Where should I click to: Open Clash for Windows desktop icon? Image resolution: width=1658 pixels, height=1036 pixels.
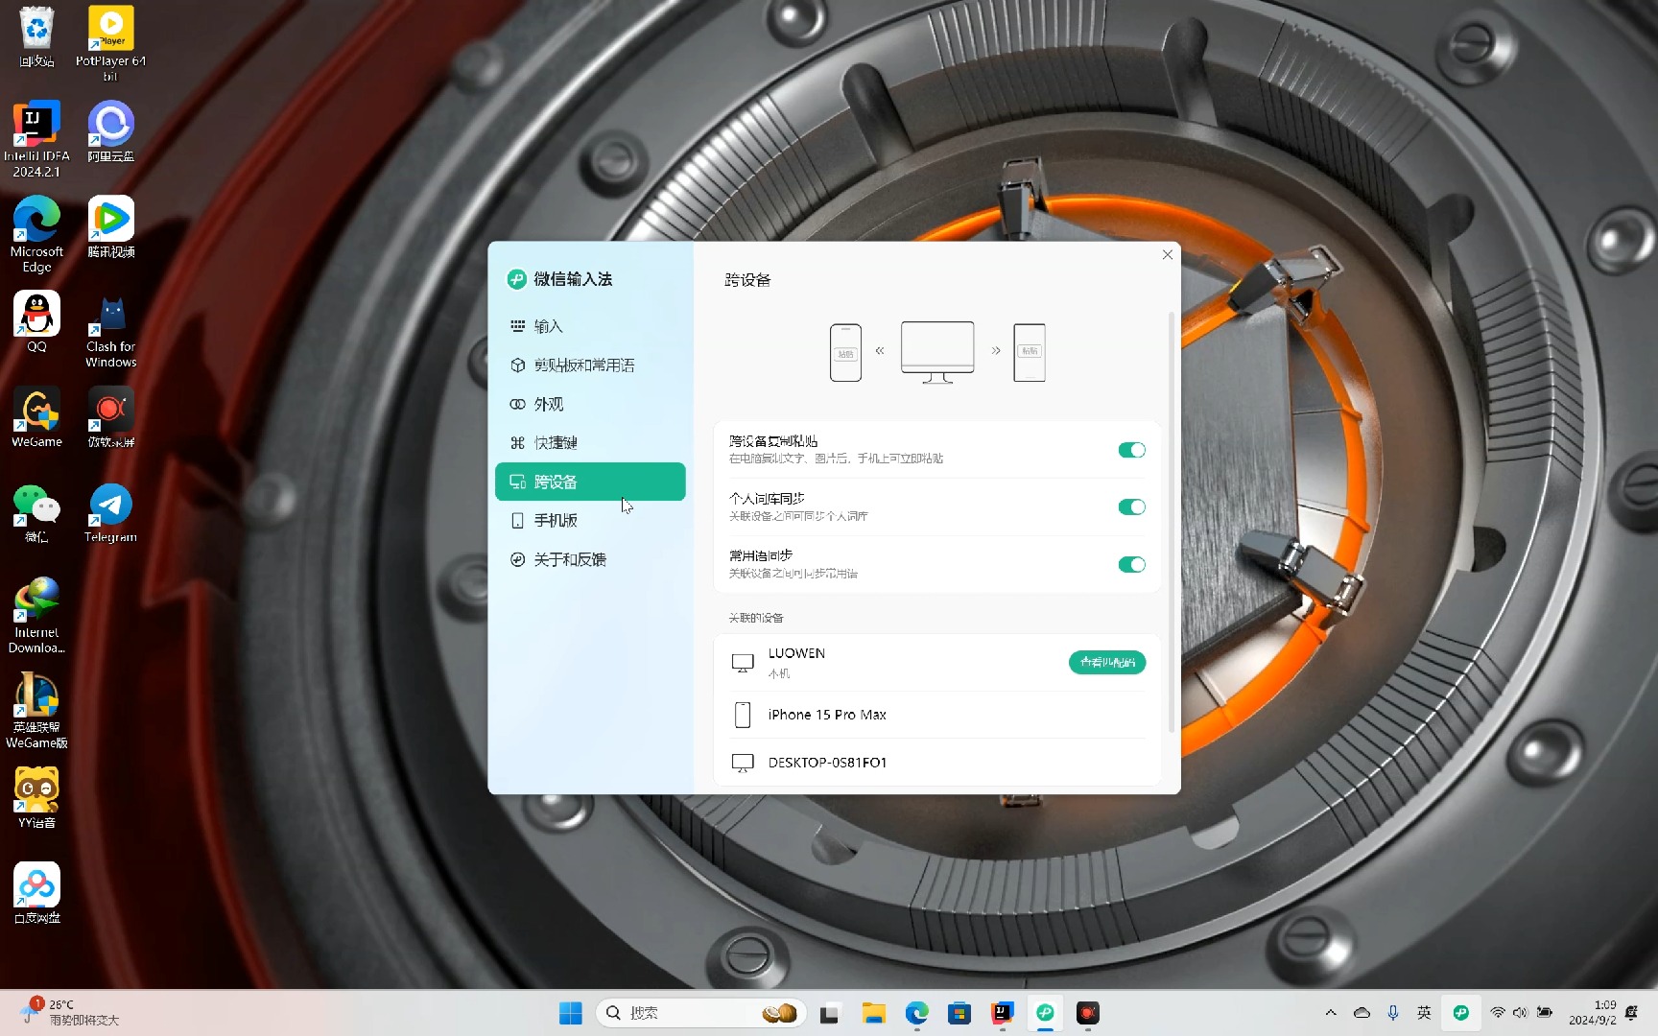click(110, 330)
